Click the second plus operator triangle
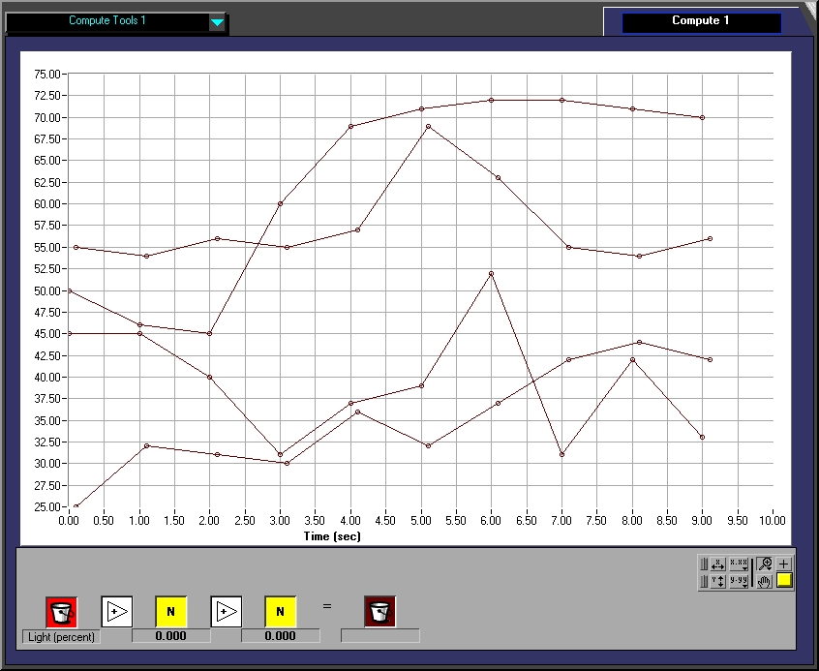This screenshot has height=671, width=819. [227, 611]
